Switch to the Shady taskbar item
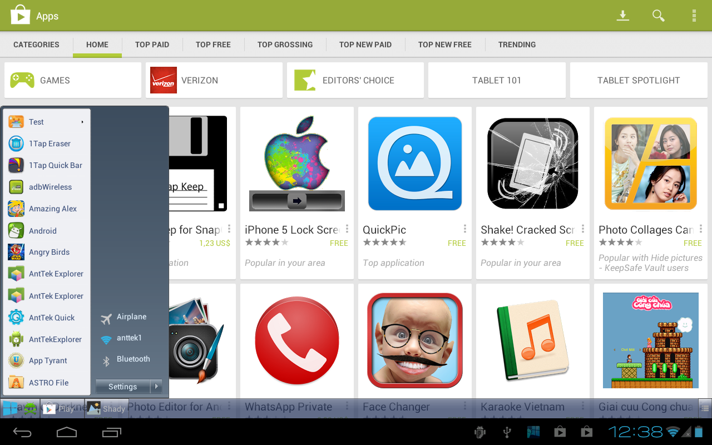 click(x=107, y=408)
